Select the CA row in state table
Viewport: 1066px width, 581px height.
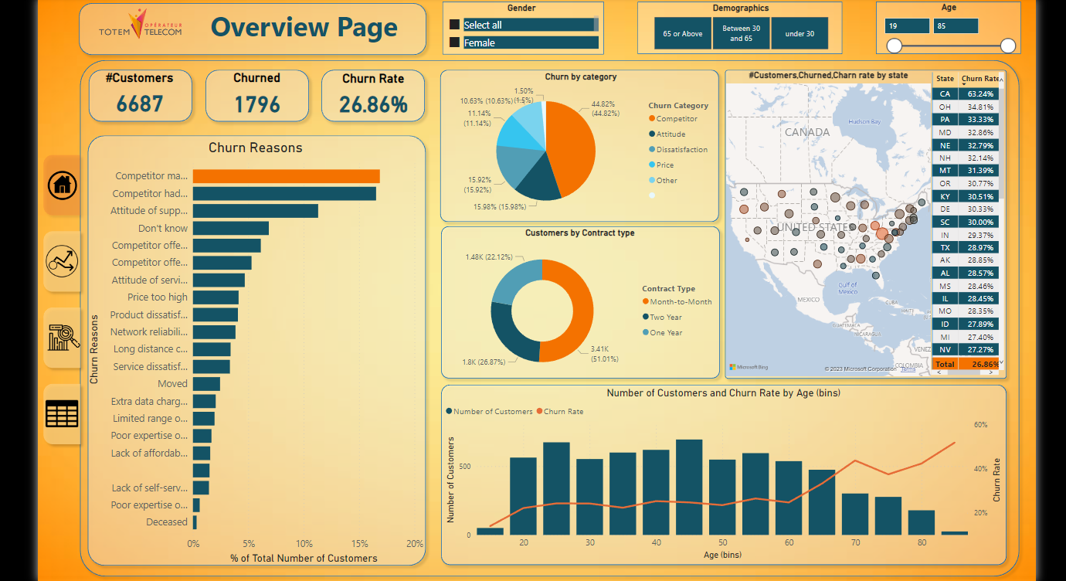pos(966,93)
